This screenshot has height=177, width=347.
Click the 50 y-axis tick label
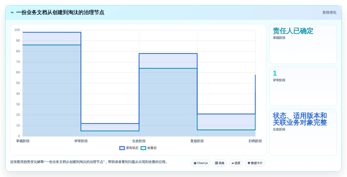coord(18,83)
